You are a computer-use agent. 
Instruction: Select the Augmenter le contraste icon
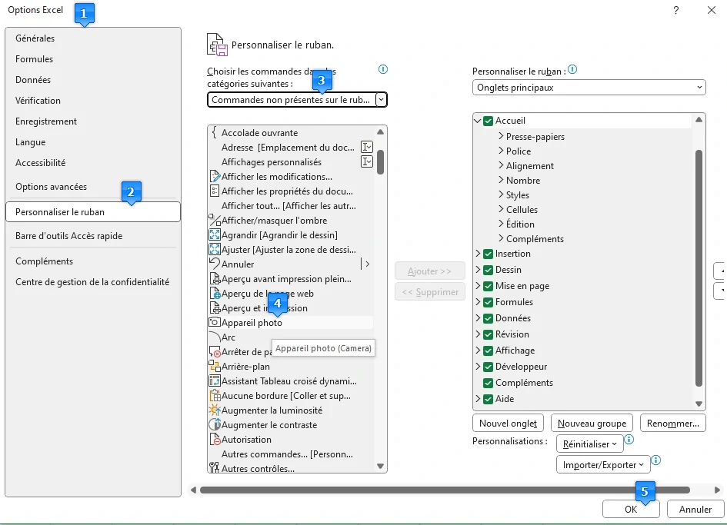point(215,425)
